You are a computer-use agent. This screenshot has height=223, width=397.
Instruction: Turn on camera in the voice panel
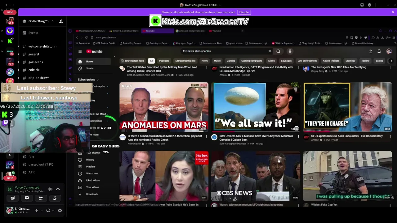(13, 198)
